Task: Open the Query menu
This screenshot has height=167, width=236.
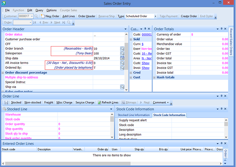Action: (39, 10)
